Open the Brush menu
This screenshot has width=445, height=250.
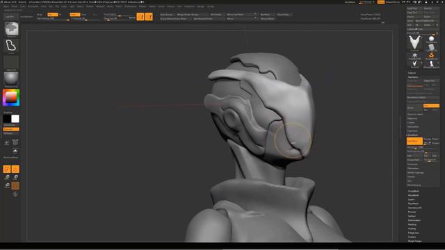click(15, 6)
